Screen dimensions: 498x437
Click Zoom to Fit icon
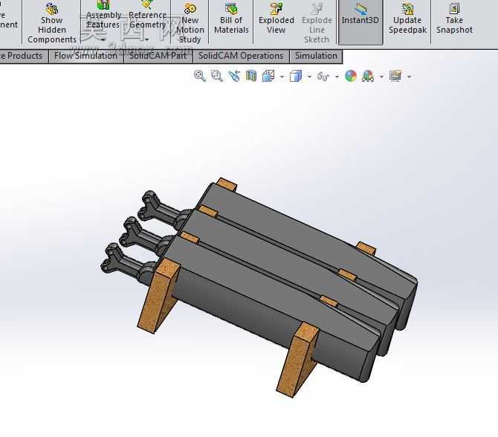tap(199, 77)
